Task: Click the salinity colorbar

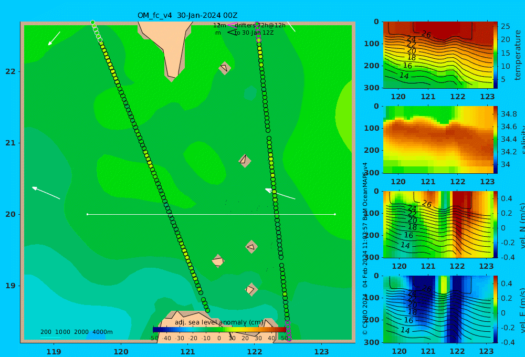Action: click(x=496, y=140)
